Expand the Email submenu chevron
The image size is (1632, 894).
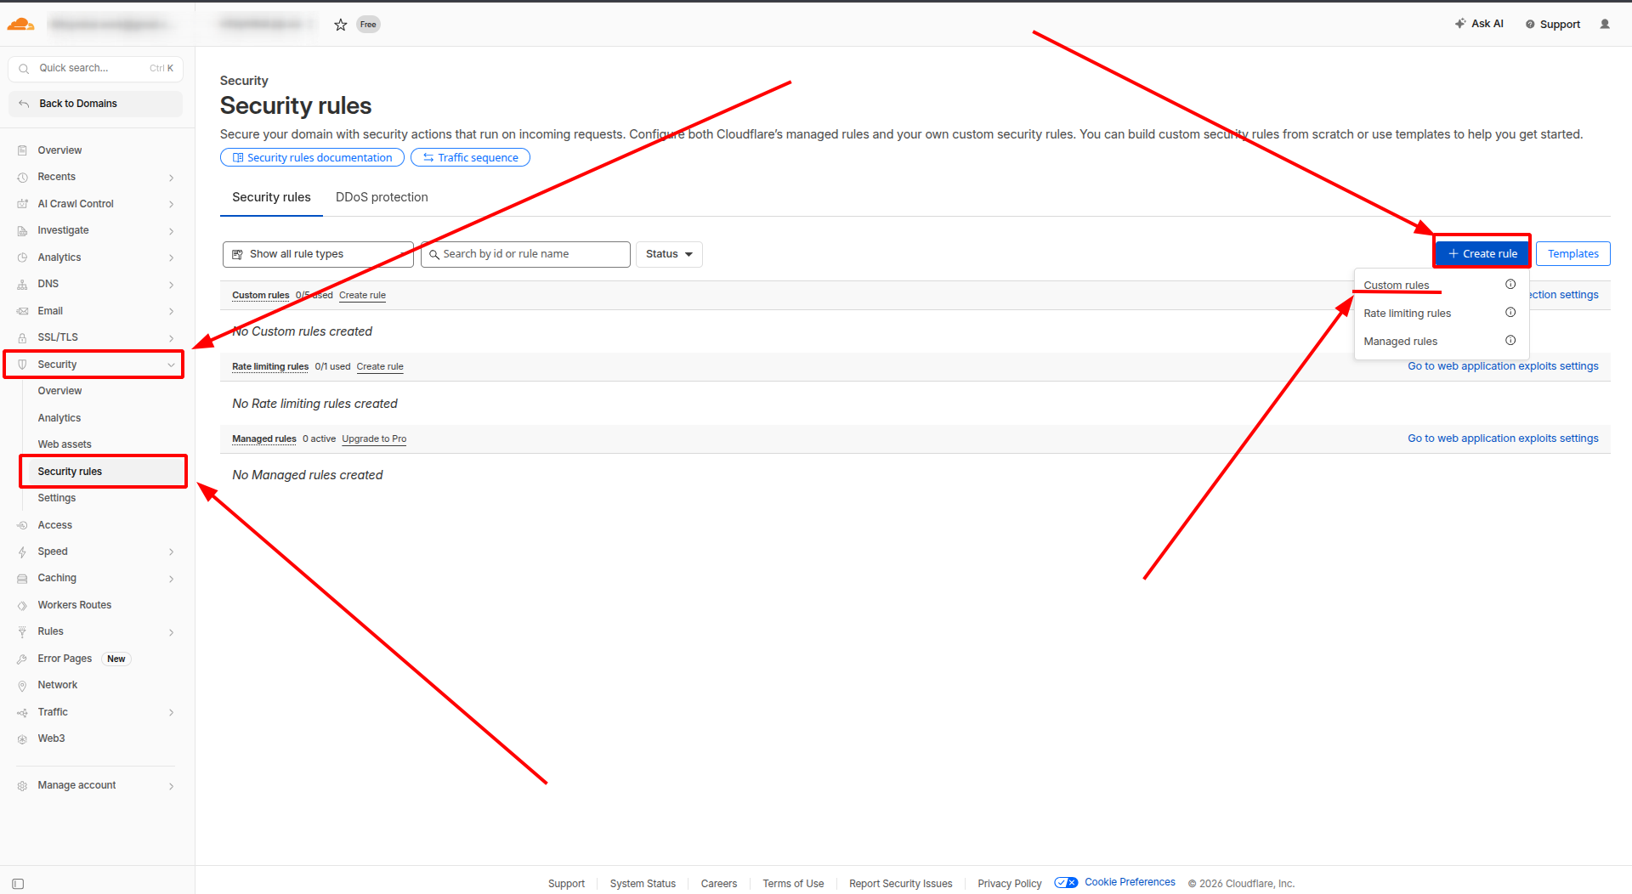coord(172,311)
